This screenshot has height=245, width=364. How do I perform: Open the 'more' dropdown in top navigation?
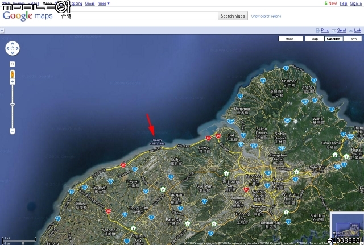[104, 3]
